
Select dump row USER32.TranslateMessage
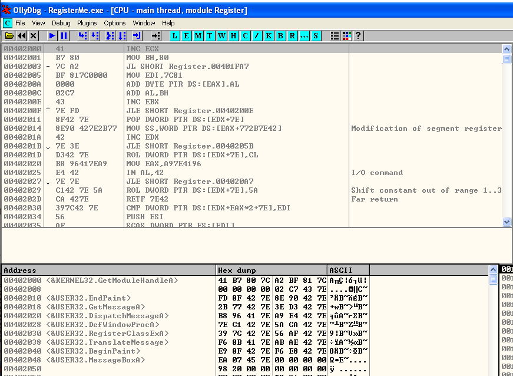pos(186,342)
